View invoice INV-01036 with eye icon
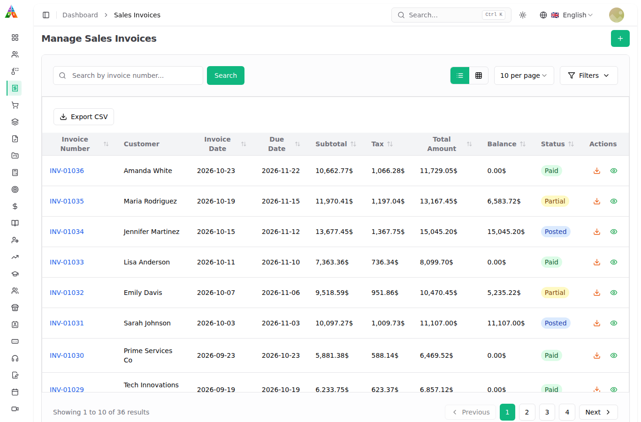The image size is (641, 422). [x=614, y=171]
